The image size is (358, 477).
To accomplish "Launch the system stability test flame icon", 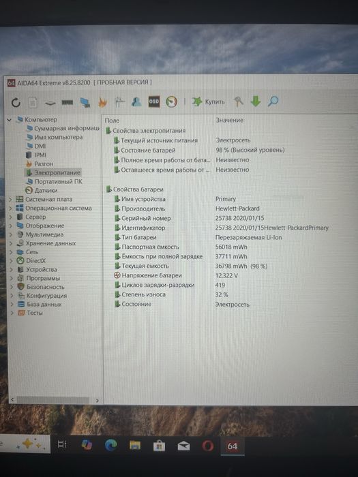I will [x=102, y=102].
